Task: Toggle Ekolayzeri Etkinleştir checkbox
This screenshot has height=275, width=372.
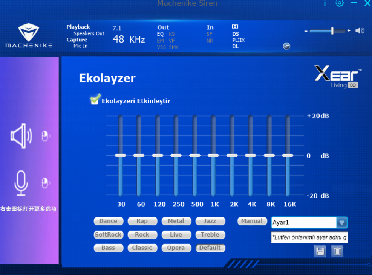Action: tap(95, 99)
